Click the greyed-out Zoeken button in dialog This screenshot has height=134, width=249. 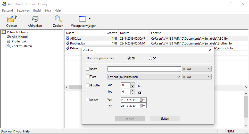tap(130, 119)
